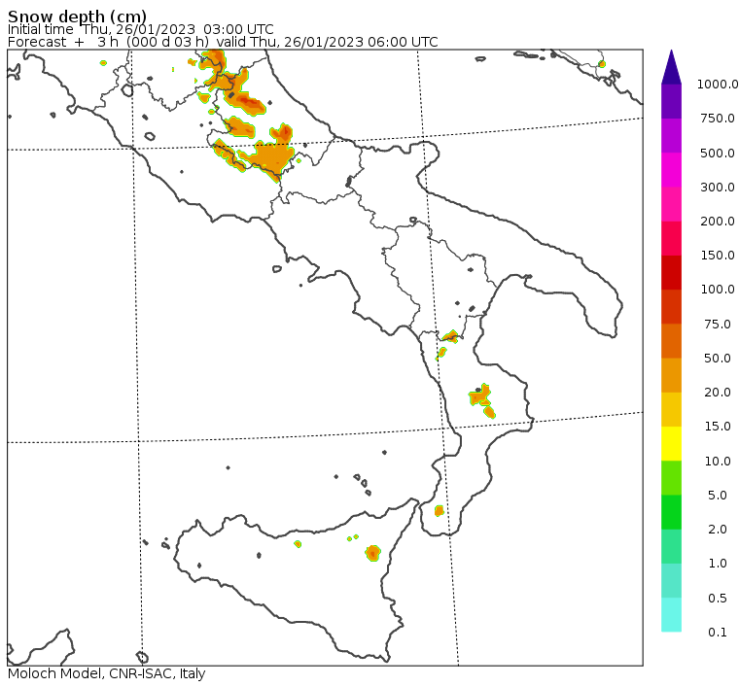
Task: Select the violet 500–750 cm legend band
Action: click(671, 136)
